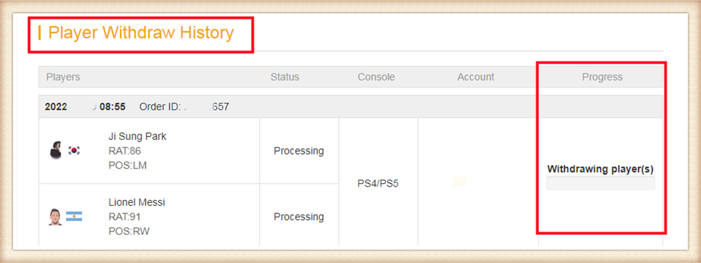Select the Status column header

285,77
